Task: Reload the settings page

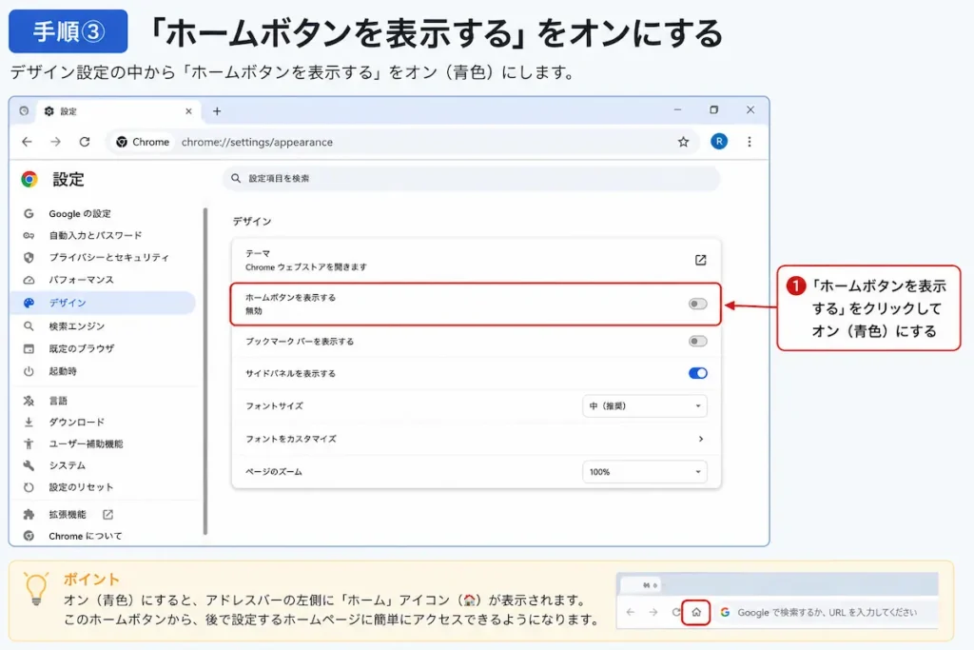Action: (x=85, y=142)
